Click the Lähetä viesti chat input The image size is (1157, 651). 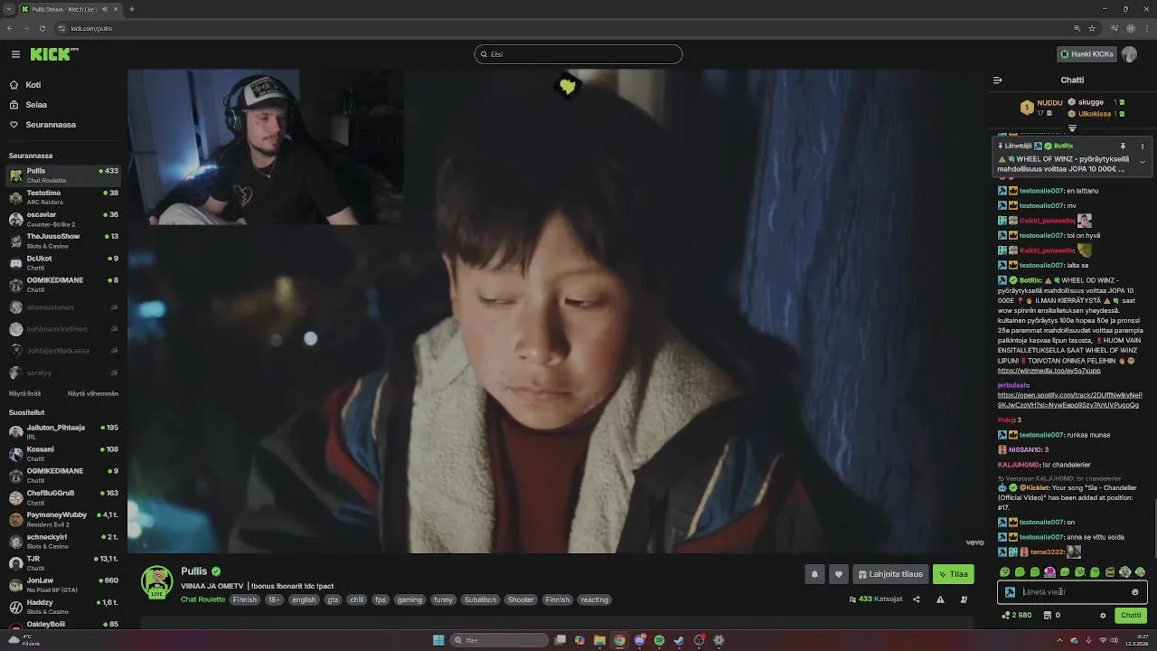pos(1072,592)
